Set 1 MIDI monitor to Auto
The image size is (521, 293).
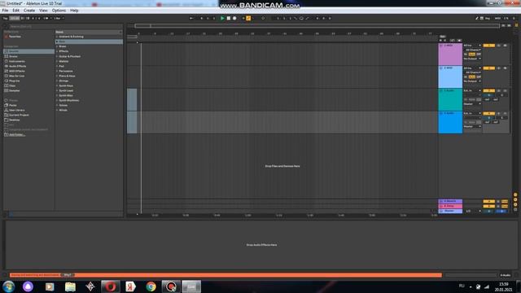[472, 55]
